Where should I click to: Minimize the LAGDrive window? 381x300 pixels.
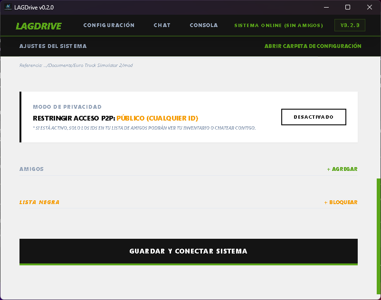326,7
